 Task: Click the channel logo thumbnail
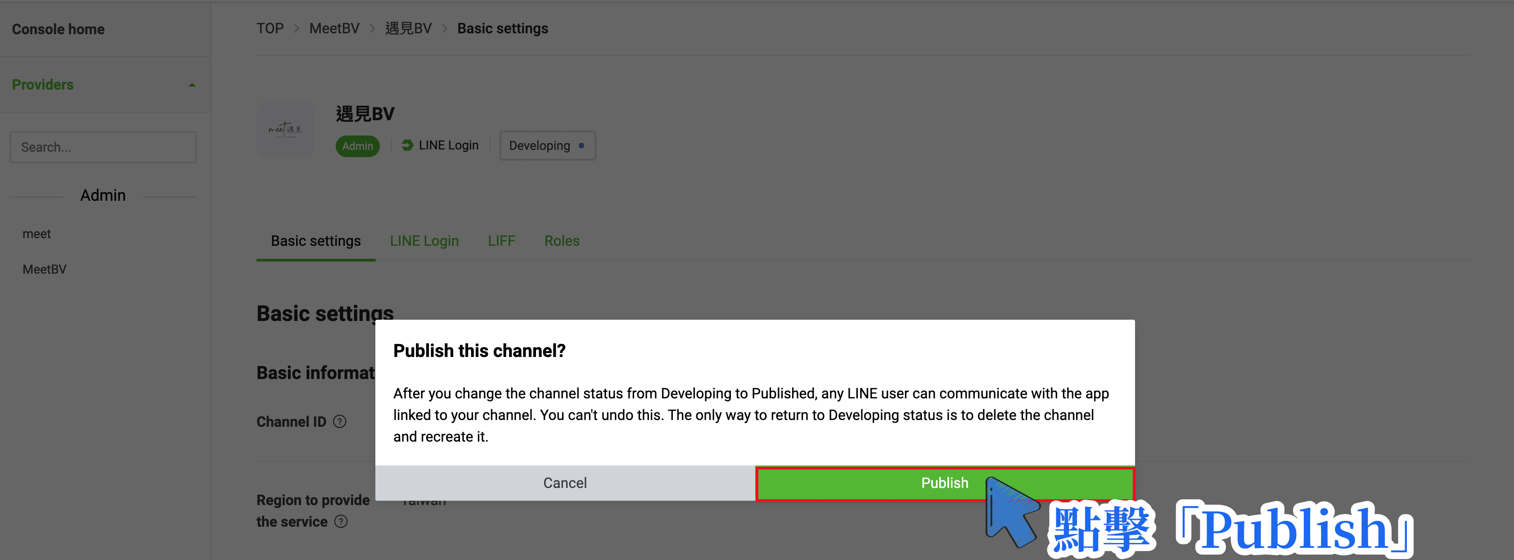(x=285, y=129)
